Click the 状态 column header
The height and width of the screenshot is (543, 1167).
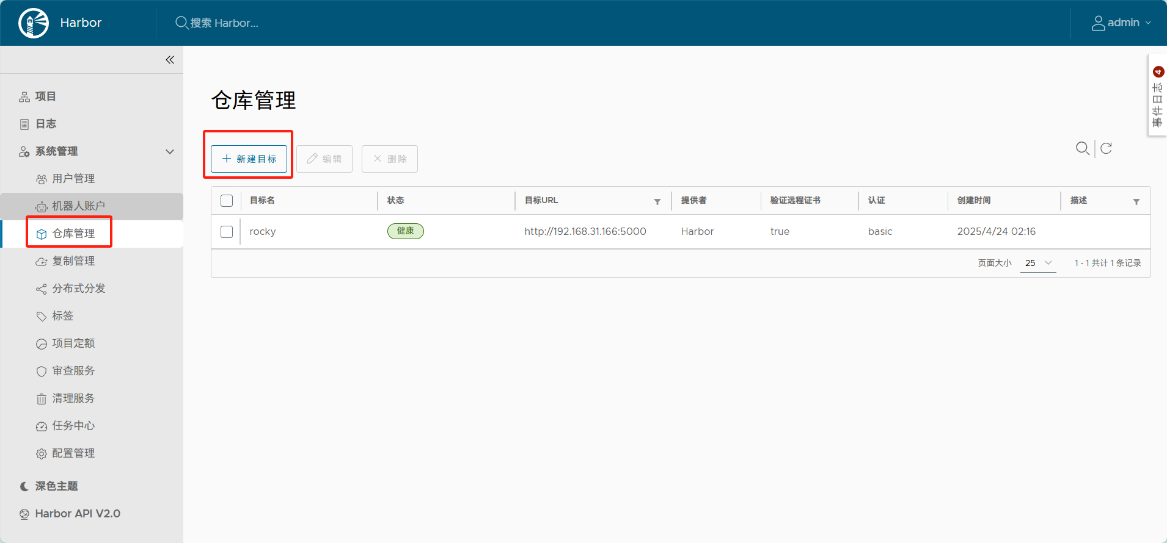pos(395,200)
